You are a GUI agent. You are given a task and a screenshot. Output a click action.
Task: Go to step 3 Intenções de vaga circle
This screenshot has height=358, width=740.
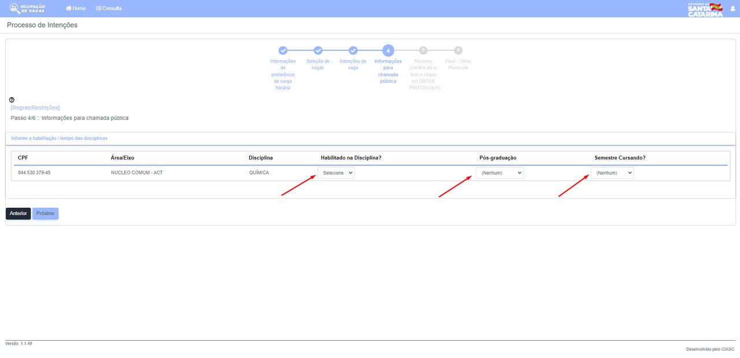tap(353, 50)
